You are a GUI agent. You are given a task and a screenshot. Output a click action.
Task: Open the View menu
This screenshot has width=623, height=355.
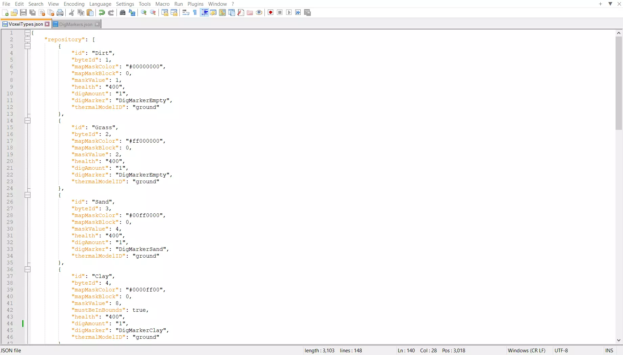(53, 4)
